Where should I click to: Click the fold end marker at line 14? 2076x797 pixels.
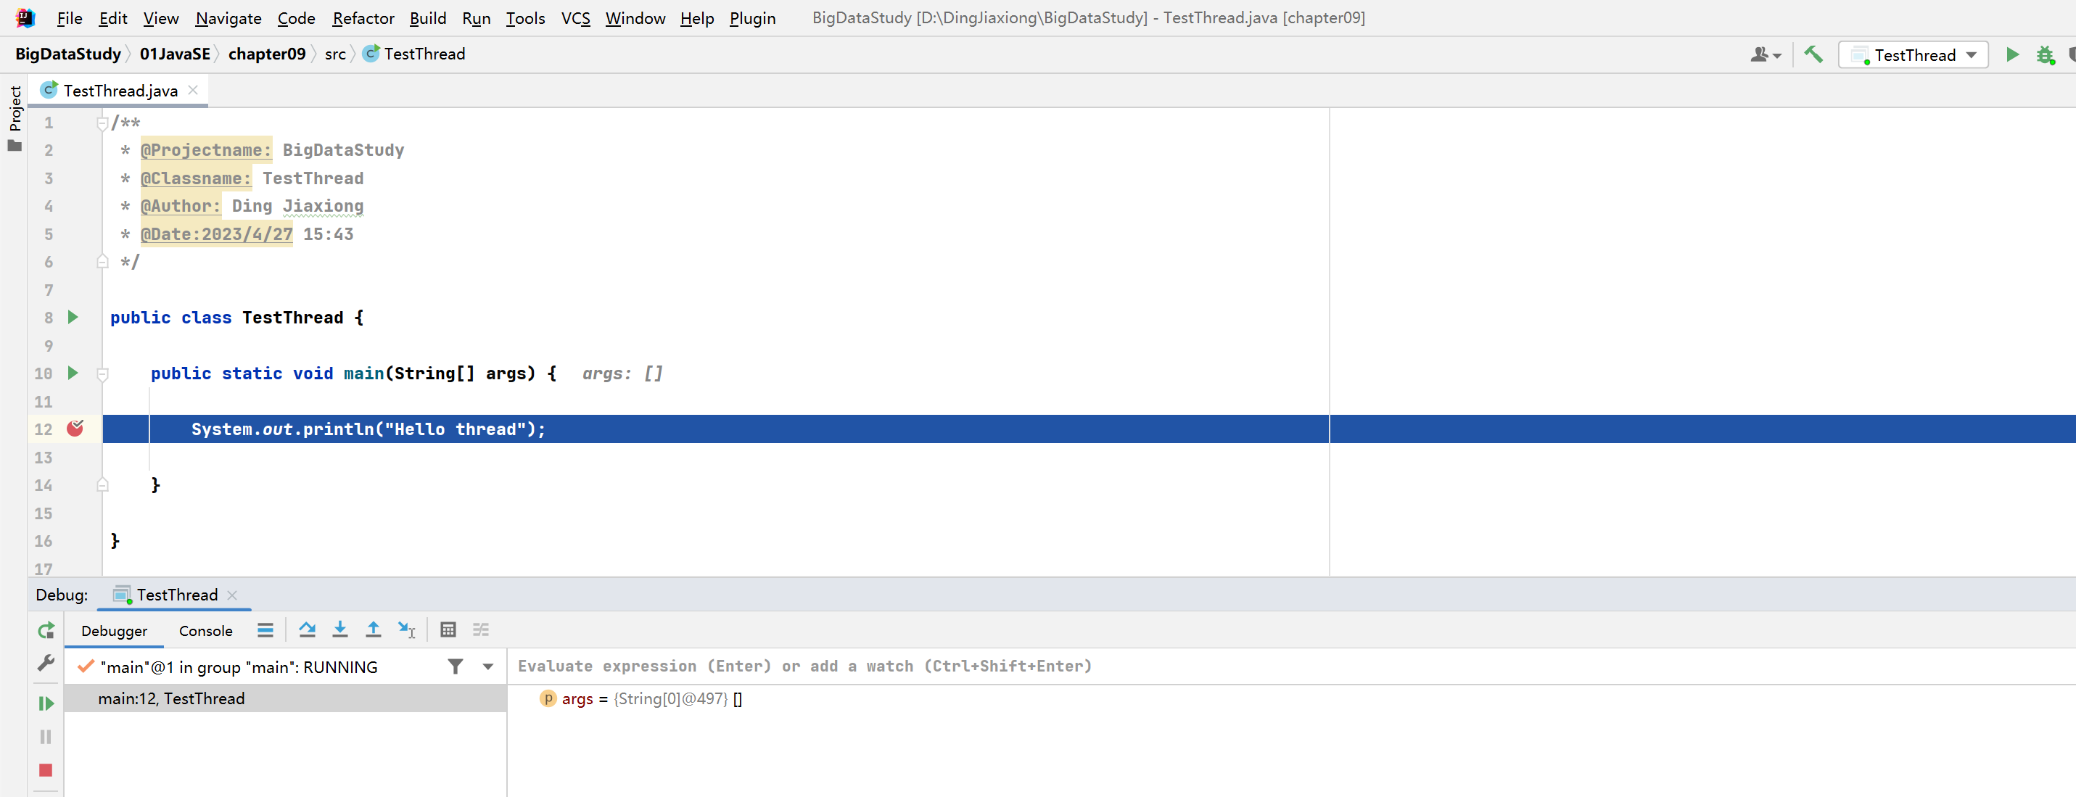tap(102, 484)
